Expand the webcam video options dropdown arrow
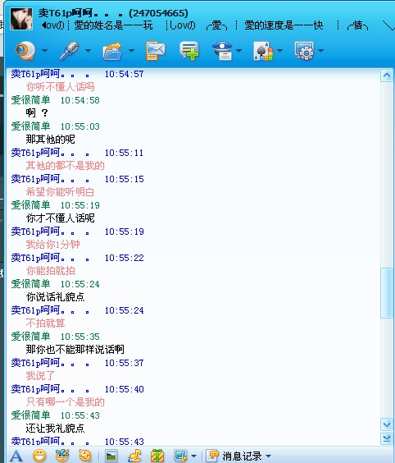395x463 pixels. coord(45,51)
